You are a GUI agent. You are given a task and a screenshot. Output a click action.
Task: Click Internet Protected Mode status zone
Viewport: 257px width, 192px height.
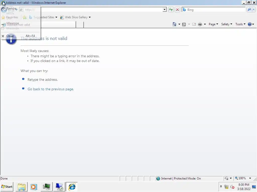coord(181,178)
